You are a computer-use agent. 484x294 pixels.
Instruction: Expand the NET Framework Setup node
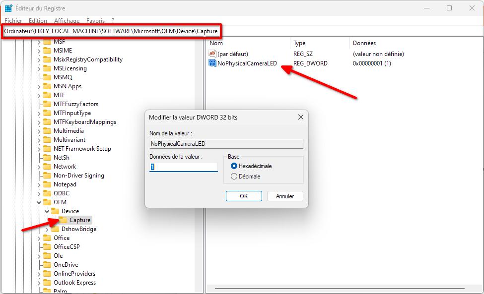39,149
